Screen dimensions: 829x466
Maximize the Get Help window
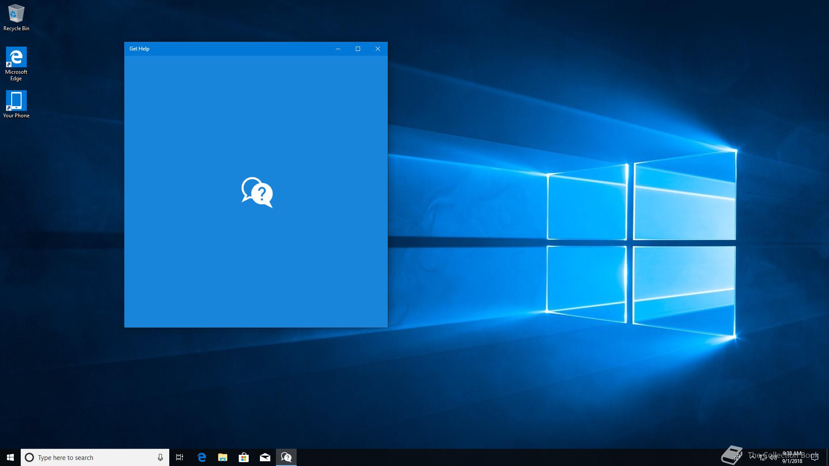pyautogui.click(x=358, y=49)
